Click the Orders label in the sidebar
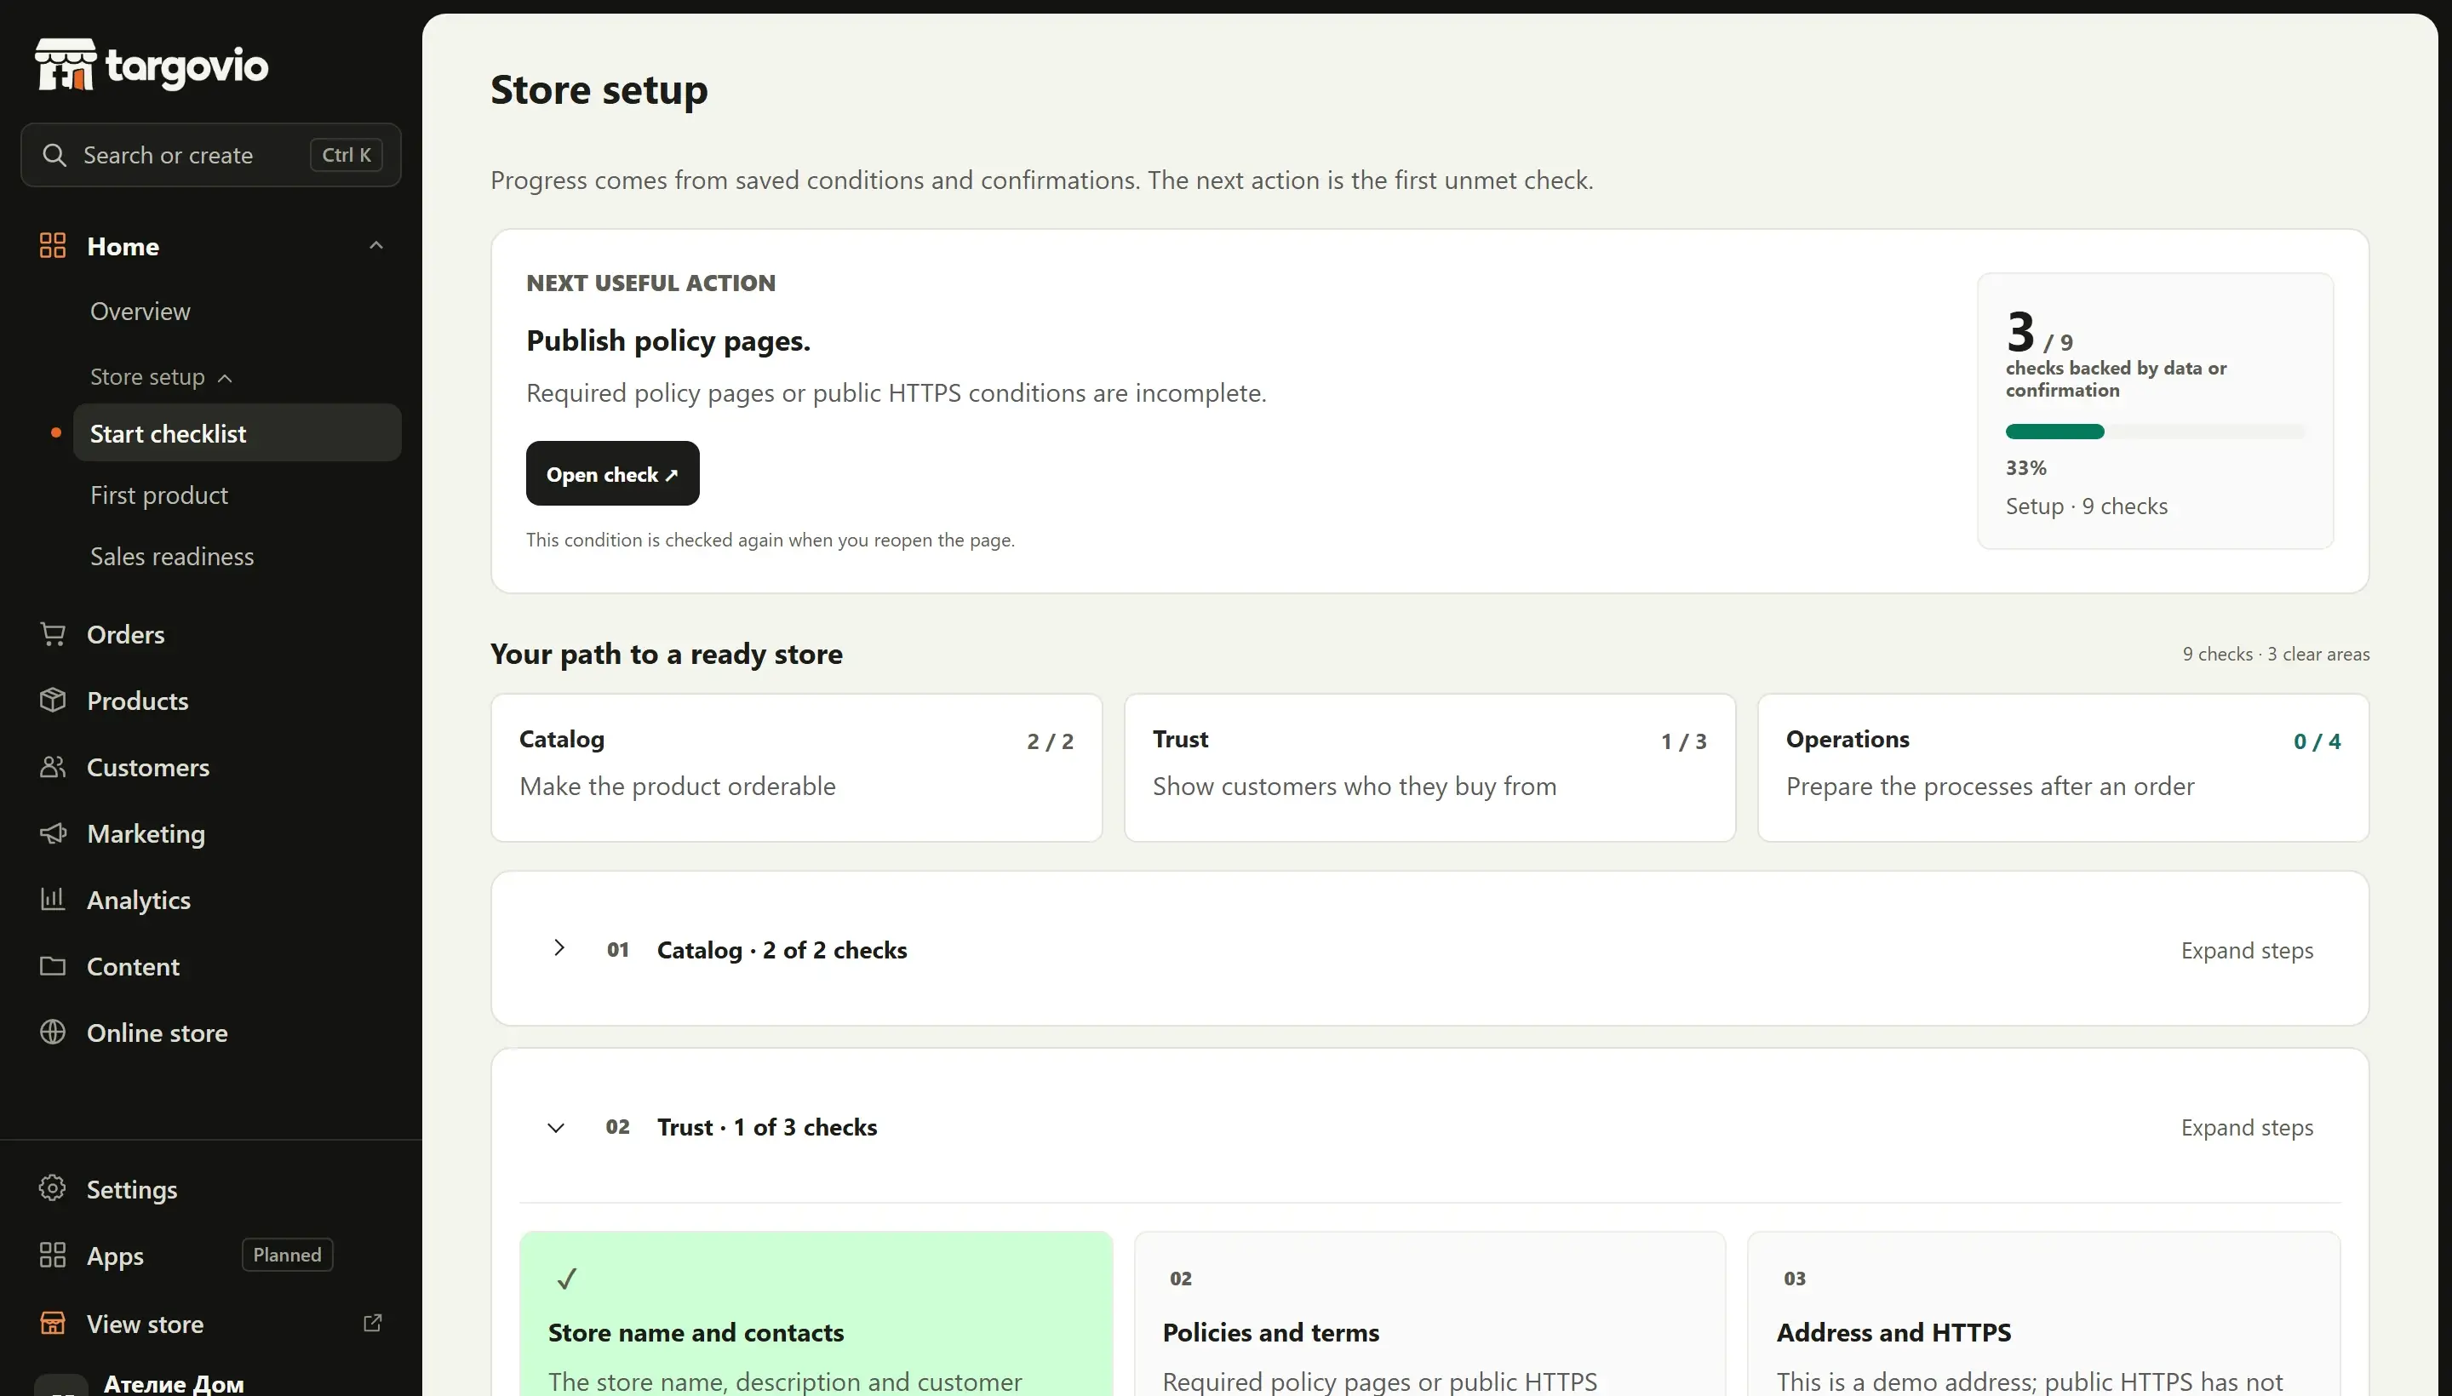The image size is (2452, 1396). pos(126,634)
